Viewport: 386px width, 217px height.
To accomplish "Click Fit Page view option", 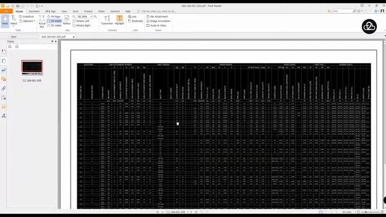I will [54, 16].
